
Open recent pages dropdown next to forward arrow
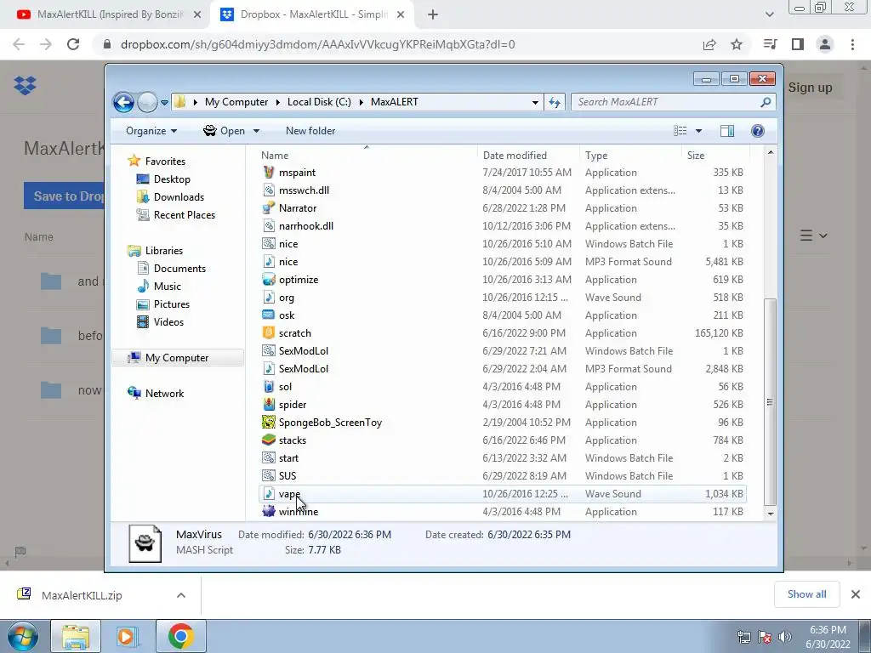164,103
